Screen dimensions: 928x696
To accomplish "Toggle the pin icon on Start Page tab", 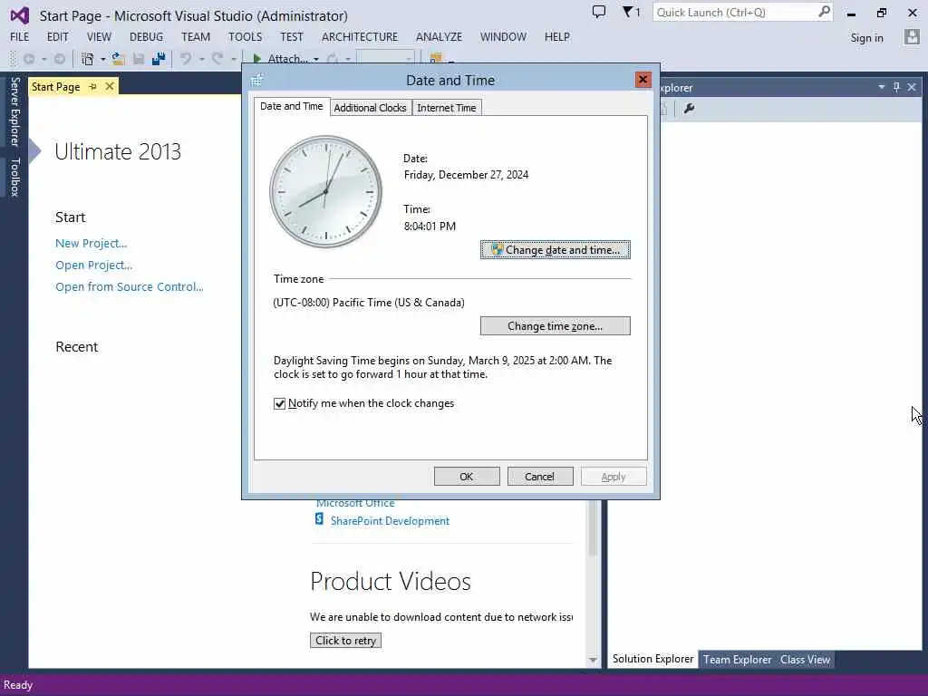I will (x=93, y=86).
